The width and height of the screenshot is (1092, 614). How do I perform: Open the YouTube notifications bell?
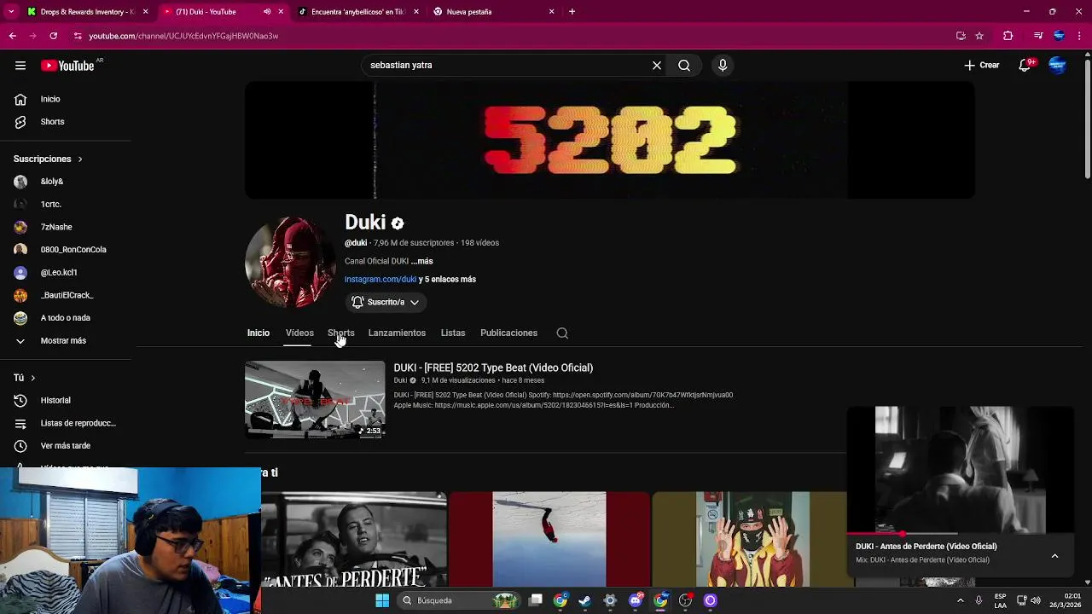click(1025, 65)
